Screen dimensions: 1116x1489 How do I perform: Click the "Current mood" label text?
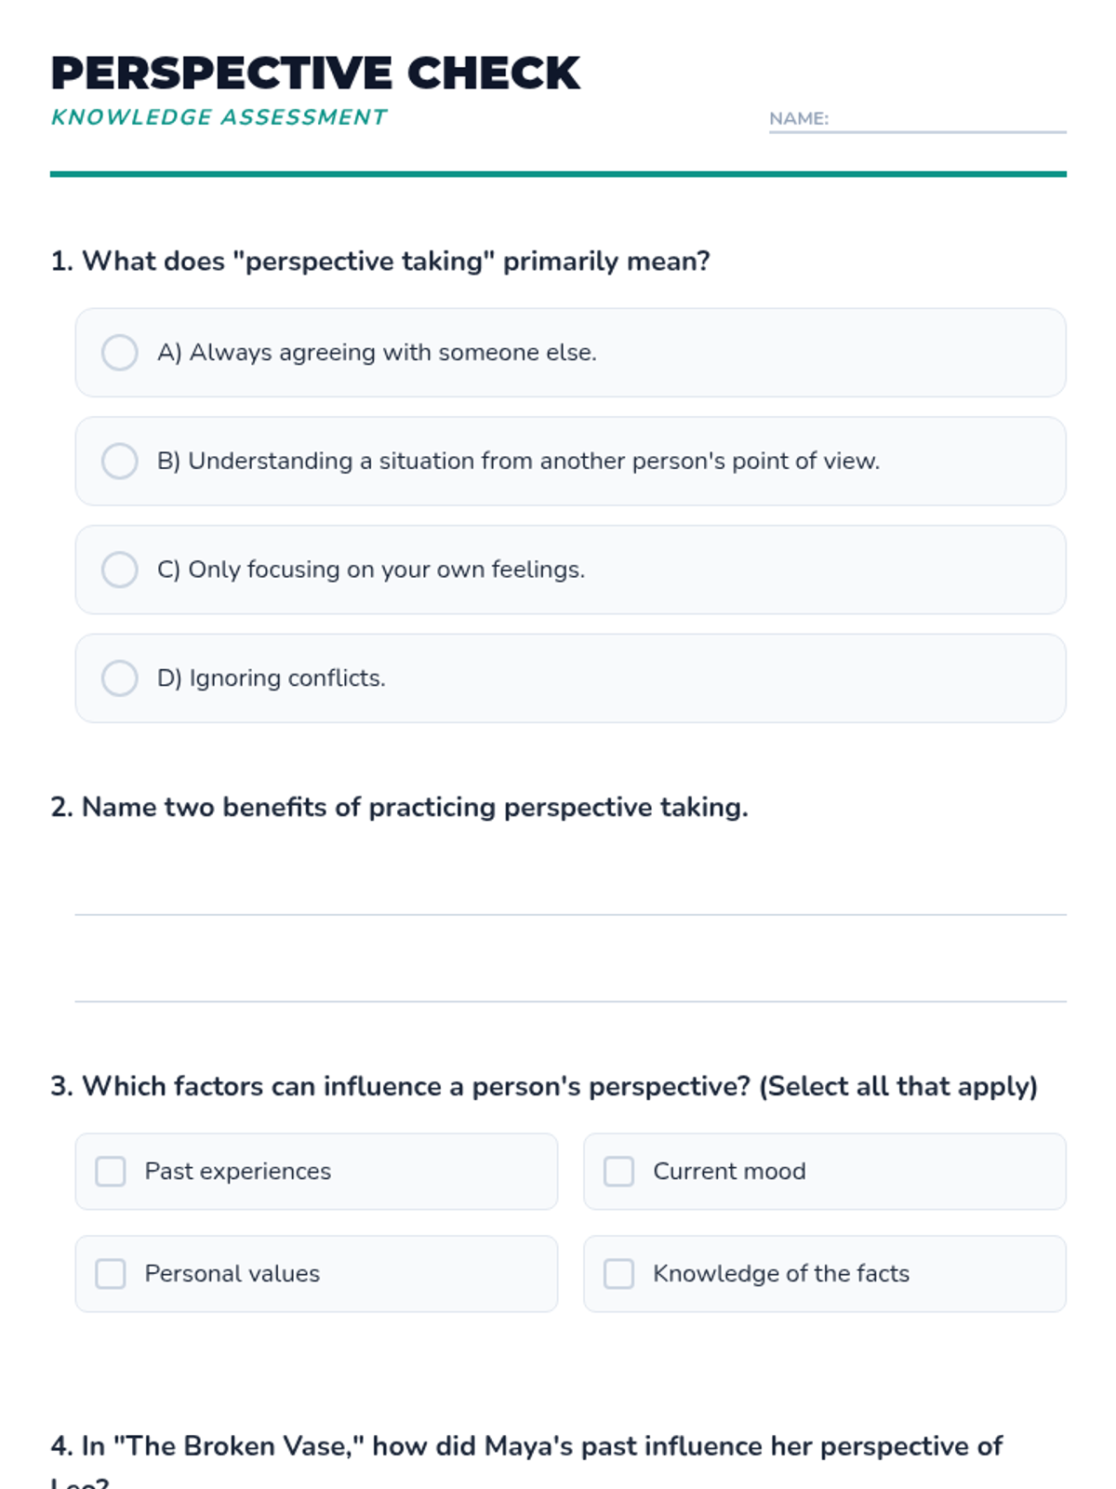(729, 1172)
